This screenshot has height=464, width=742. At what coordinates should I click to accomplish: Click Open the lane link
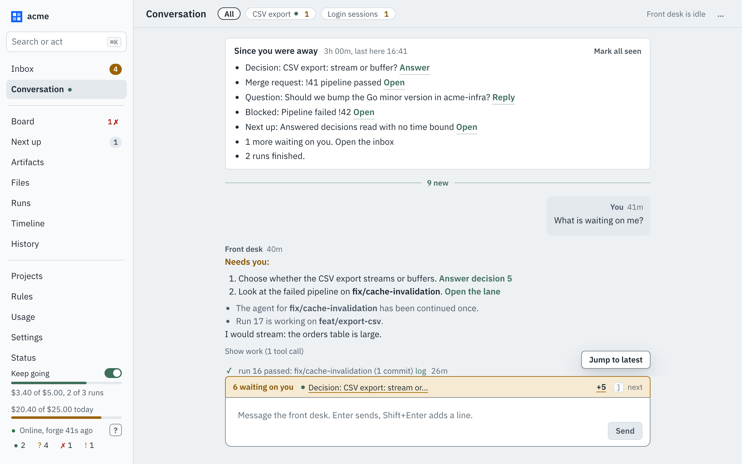pyautogui.click(x=472, y=292)
